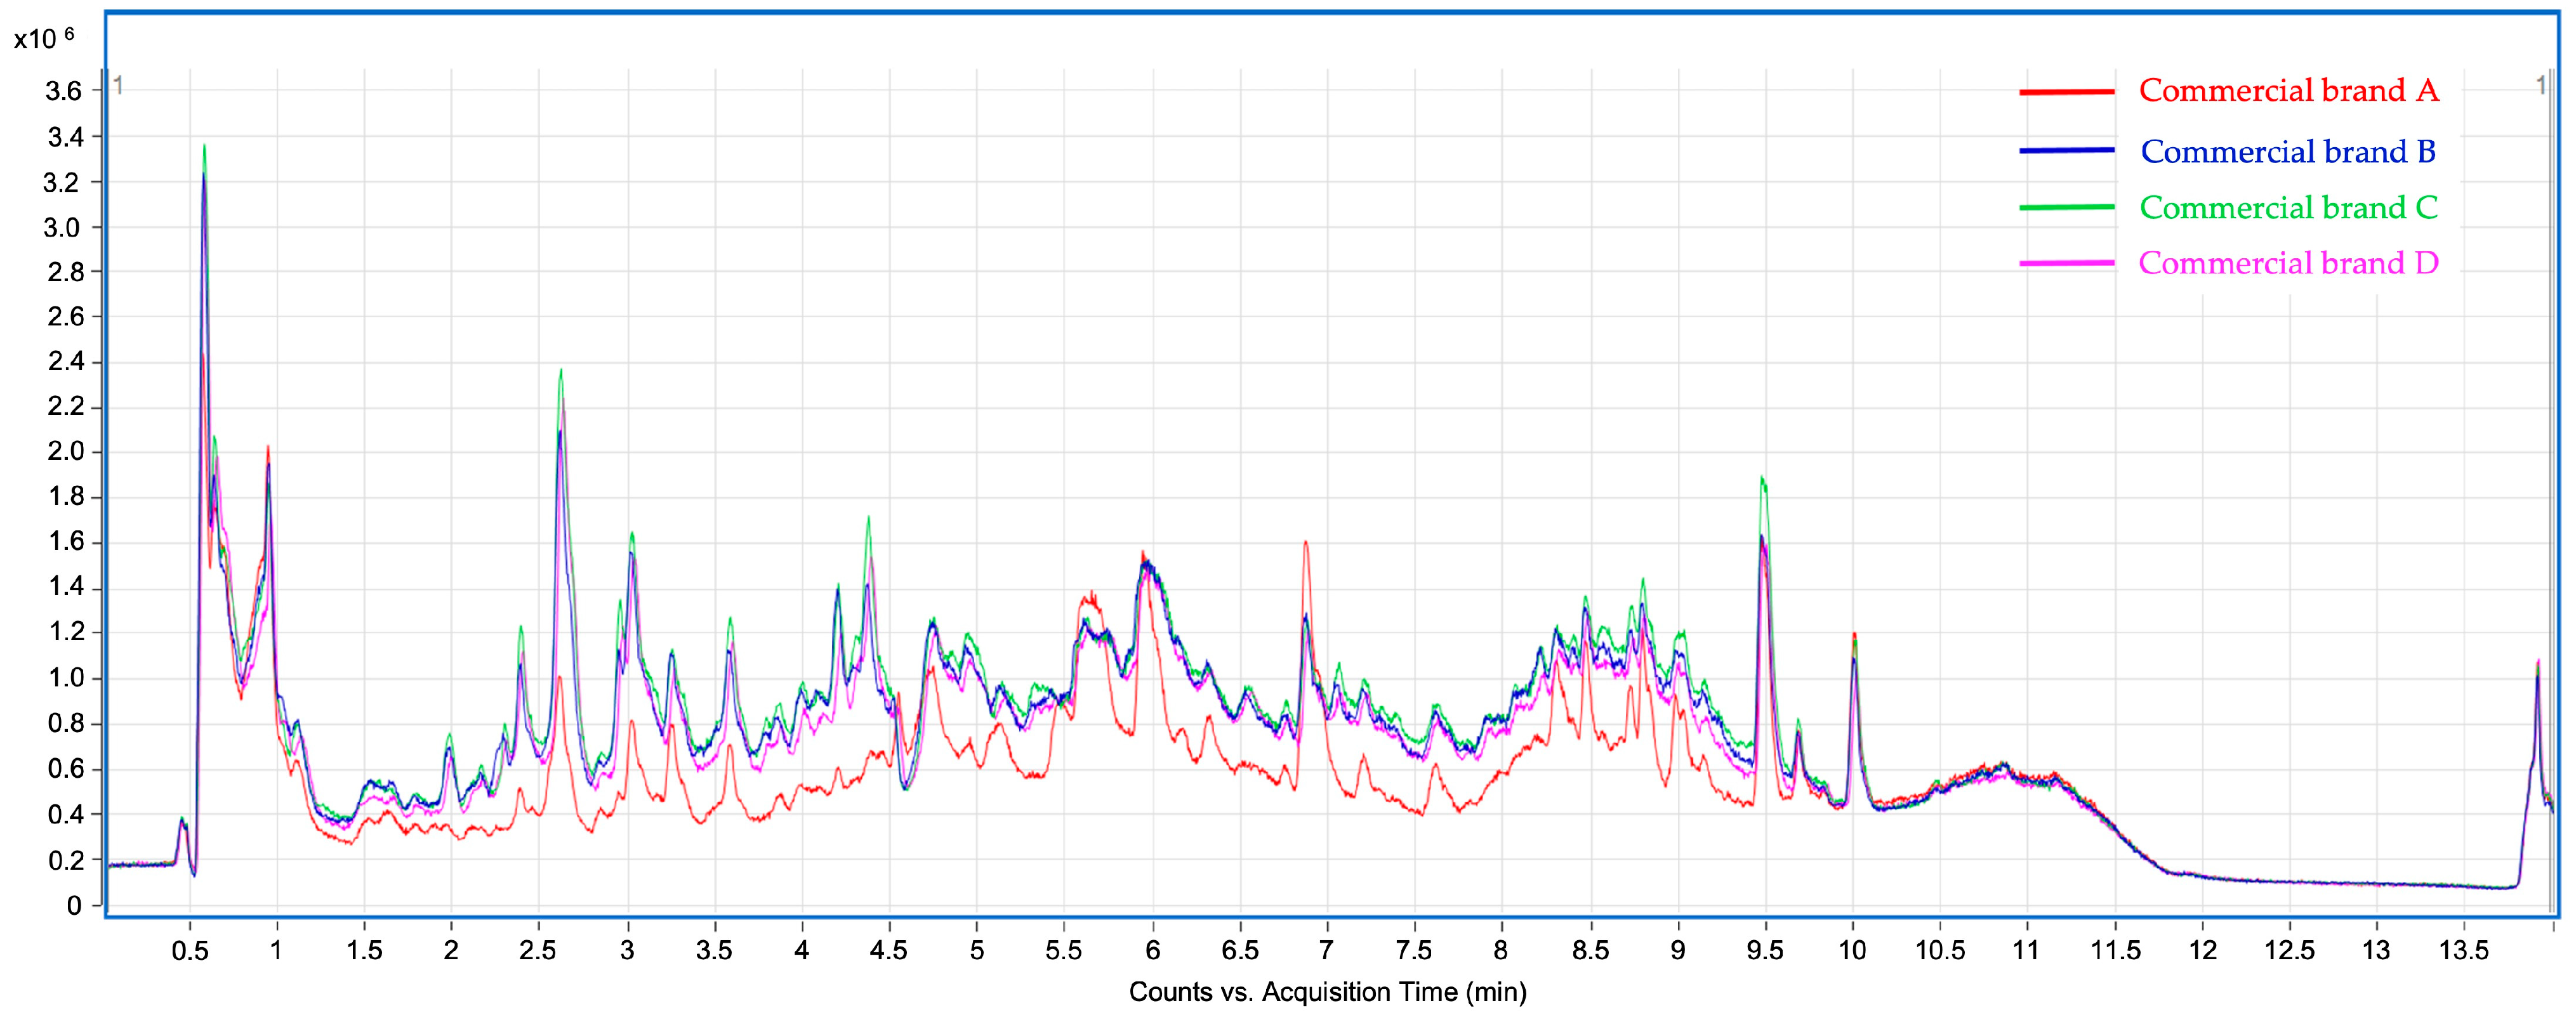Click the 0 tick on the y-axis

[74, 906]
